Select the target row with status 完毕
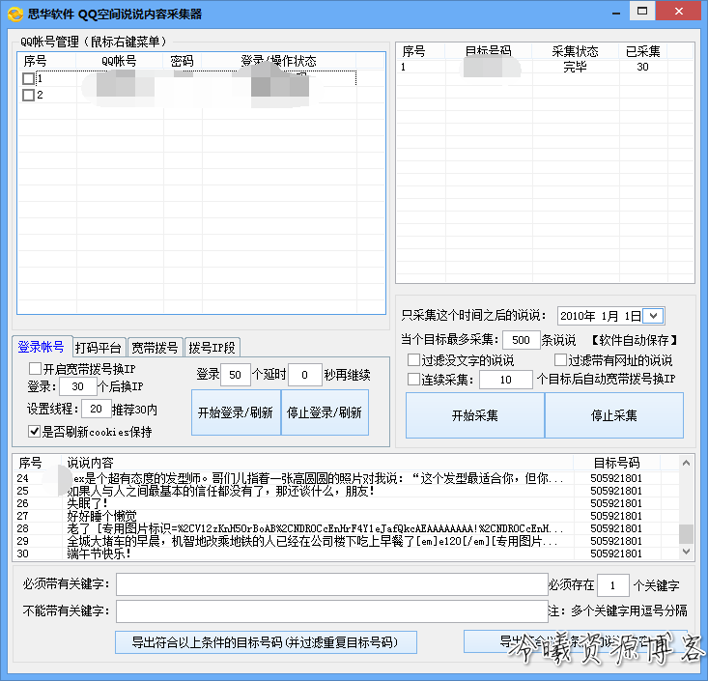708x681 pixels. [x=545, y=67]
